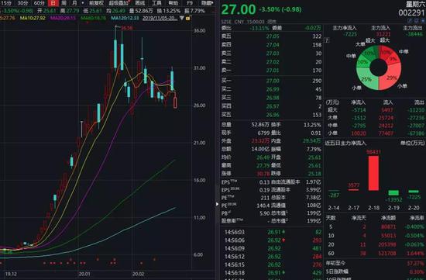Click middle small icon under code 002291

(x=416, y=20)
